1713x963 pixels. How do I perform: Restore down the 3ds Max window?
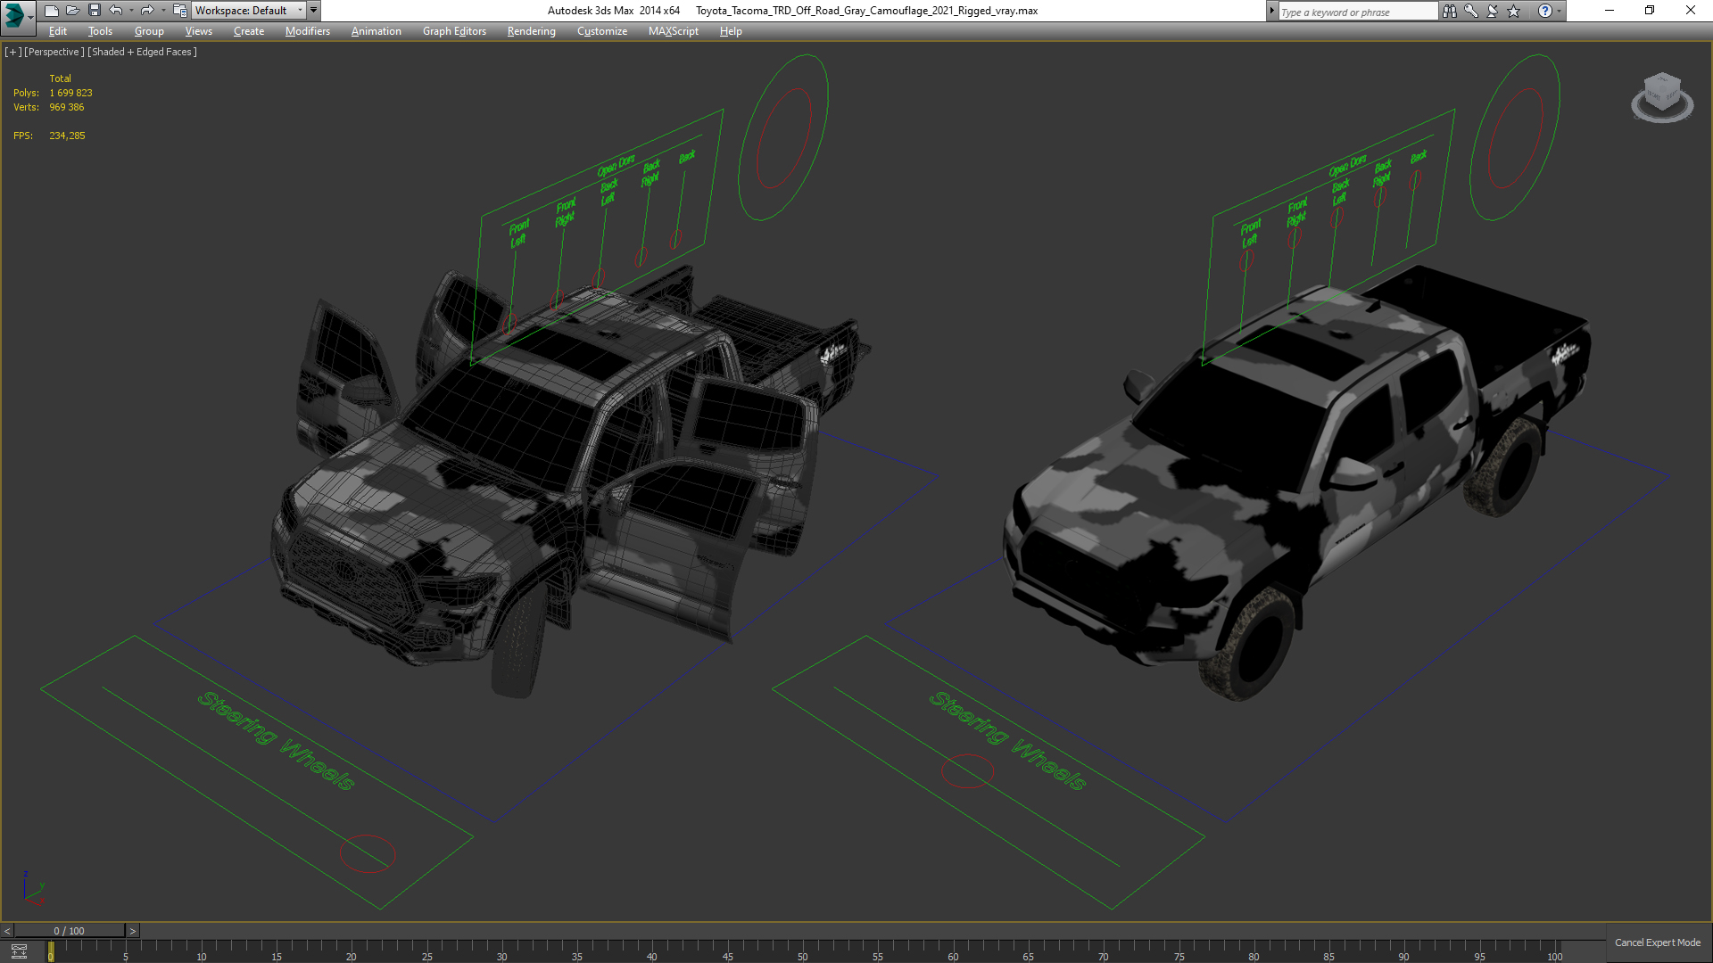point(1650,11)
